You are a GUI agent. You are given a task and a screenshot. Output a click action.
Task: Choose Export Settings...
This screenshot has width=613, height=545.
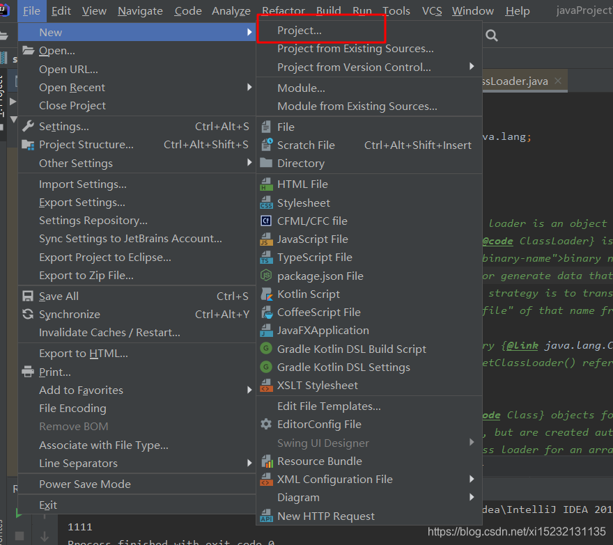point(137,203)
